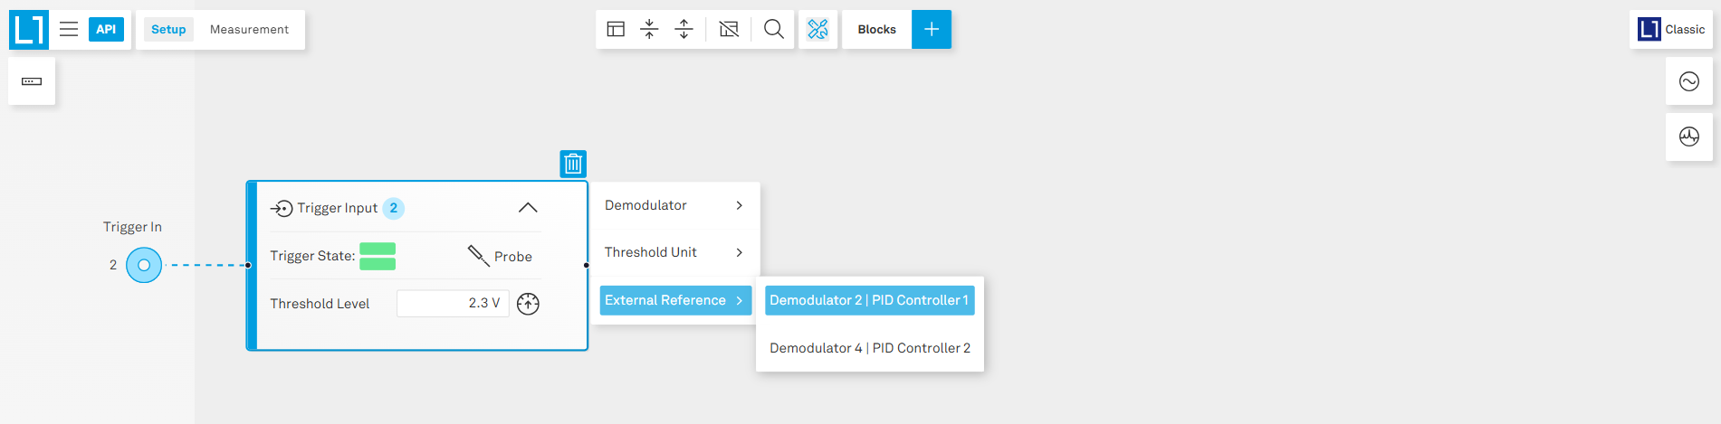Click the blue plus add-block button
The height and width of the screenshot is (424, 1721).
pyautogui.click(x=931, y=29)
